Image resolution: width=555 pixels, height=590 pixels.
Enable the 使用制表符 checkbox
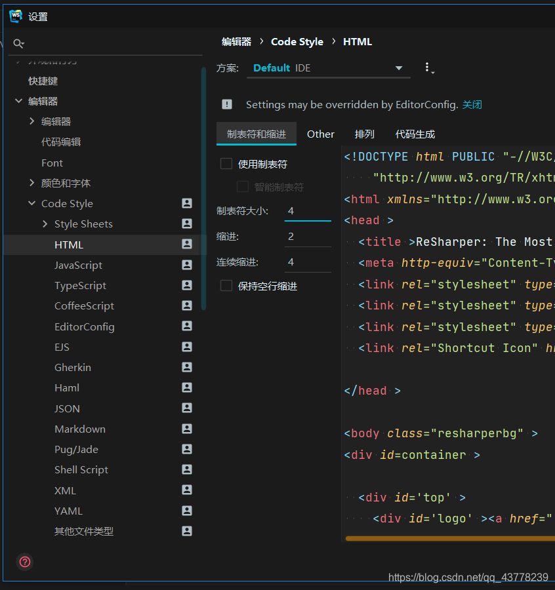tap(226, 164)
